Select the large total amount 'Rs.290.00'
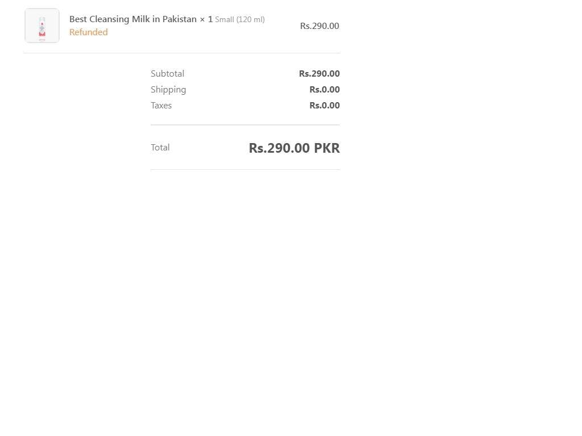The image size is (582, 436). pos(279,148)
